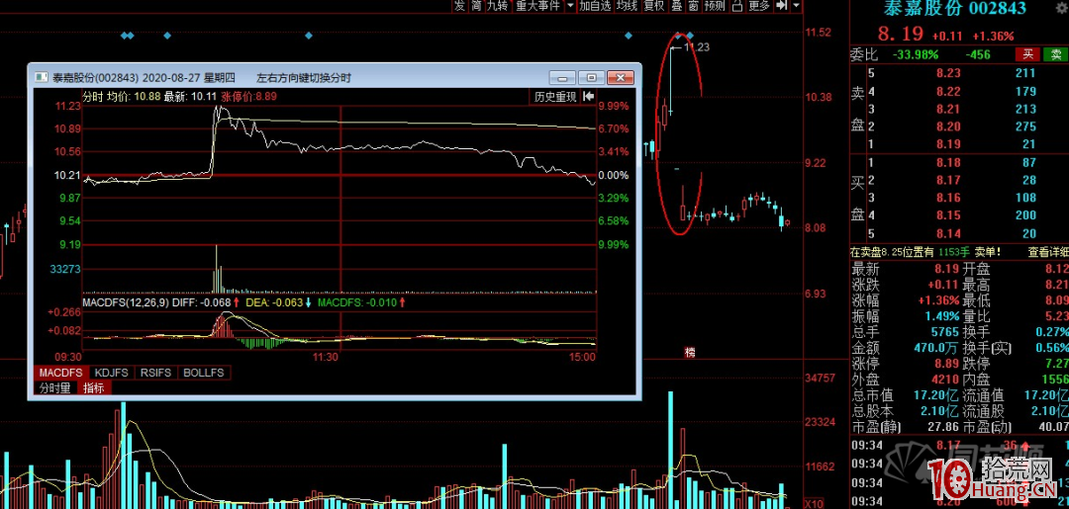Click the arrow-to-bar collapse icon in top toolbar
Screen dimensions: 1069x509
[781, 6]
